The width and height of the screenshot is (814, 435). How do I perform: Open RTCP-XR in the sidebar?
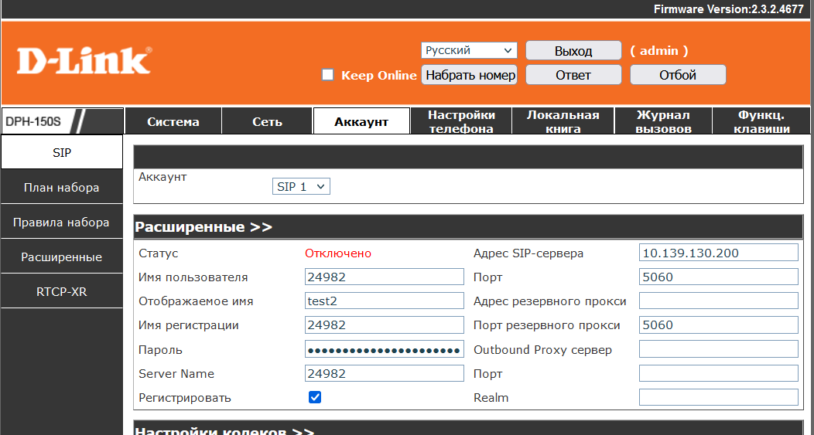click(x=62, y=291)
